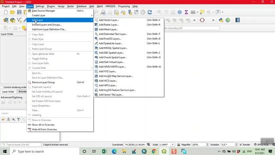Open the Windows Start menu

pyautogui.click(x=5, y=151)
